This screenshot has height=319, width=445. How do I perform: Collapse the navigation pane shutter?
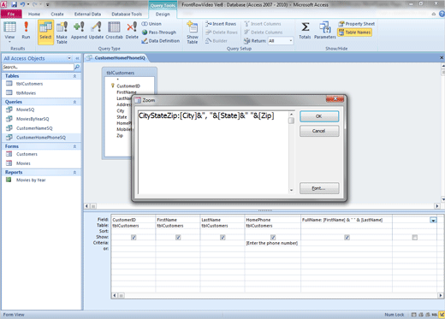[x=77, y=58]
